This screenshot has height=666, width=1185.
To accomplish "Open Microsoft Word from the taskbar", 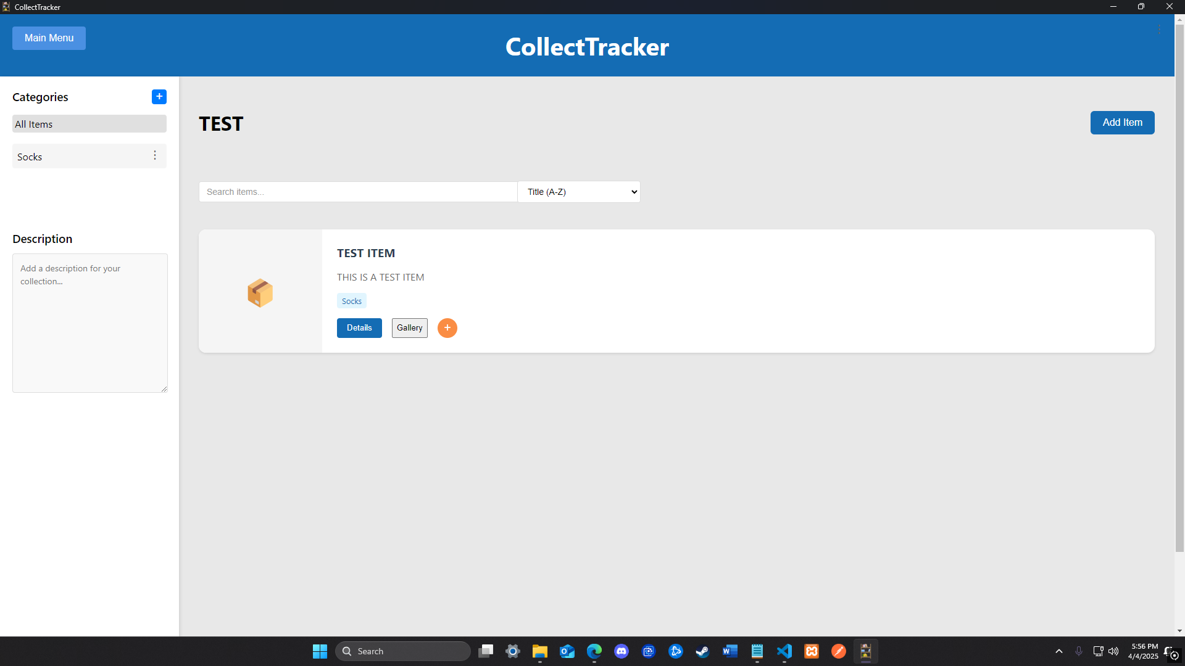I will pyautogui.click(x=730, y=651).
